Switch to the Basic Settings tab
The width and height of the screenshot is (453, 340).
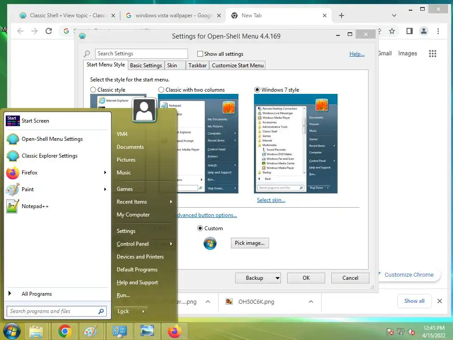(x=146, y=66)
